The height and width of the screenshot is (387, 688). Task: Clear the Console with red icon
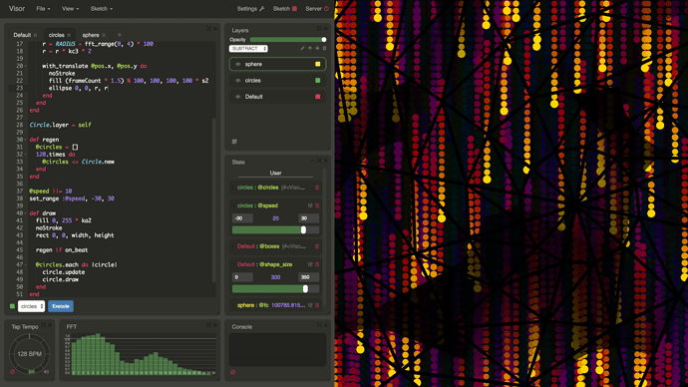click(233, 372)
